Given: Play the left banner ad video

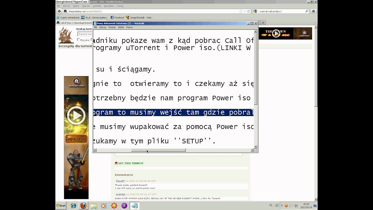Looking at the screenshot, I should pyautogui.click(x=76, y=116).
